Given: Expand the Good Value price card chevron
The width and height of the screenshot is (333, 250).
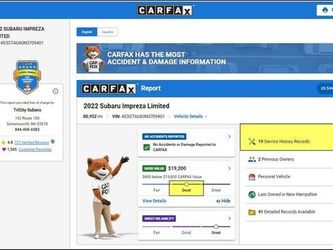Looking at the screenshot, I should click(229, 168).
